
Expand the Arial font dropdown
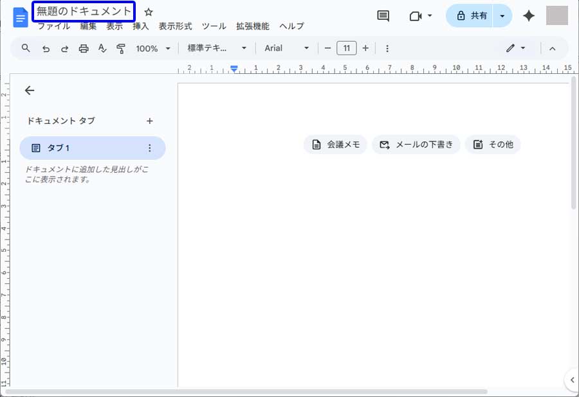[x=287, y=48]
